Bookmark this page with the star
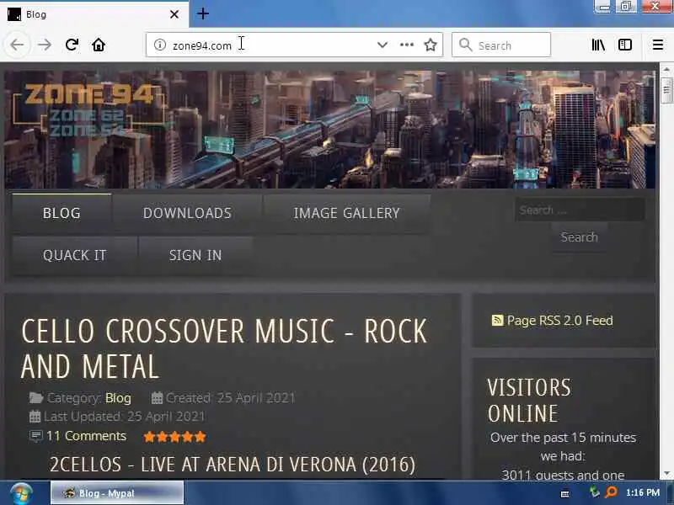 [x=431, y=45]
